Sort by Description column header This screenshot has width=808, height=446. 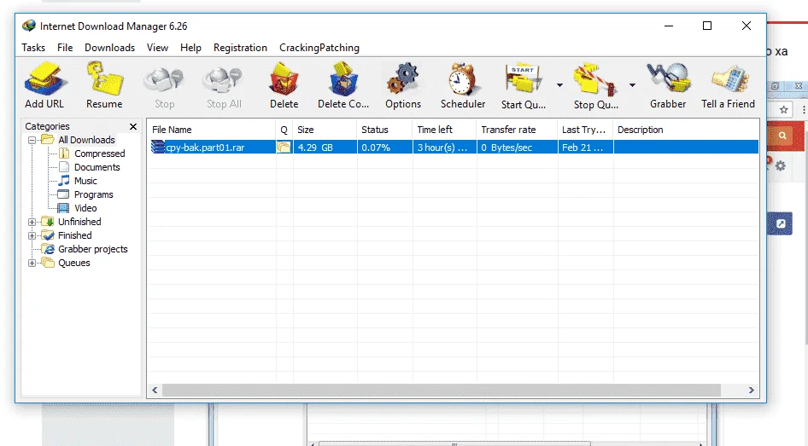686,130
